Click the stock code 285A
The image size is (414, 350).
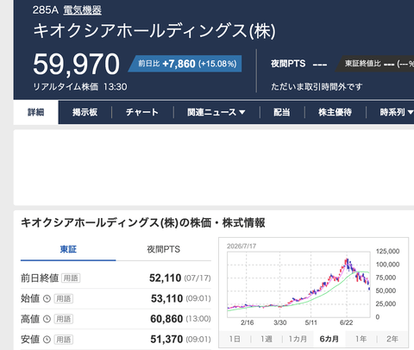46,10
